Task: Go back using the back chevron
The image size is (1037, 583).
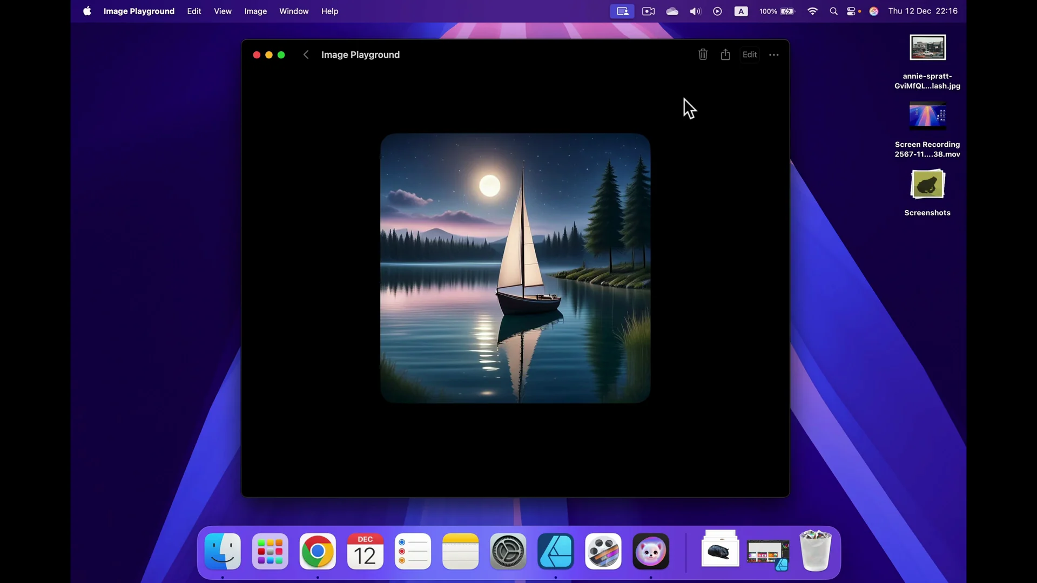Action: pyautogui.click(x=306, y=55)
